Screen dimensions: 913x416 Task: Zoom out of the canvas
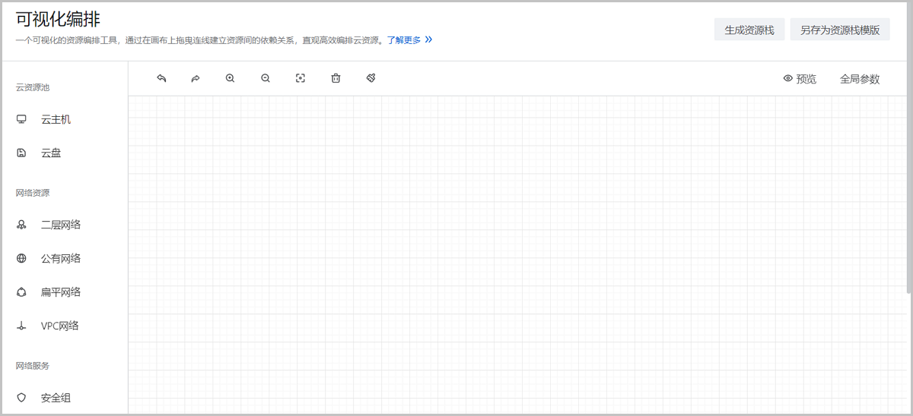click(266, 78)
